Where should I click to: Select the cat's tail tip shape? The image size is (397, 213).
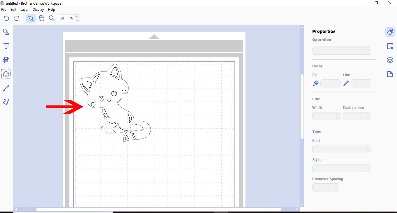click(129, 136)
